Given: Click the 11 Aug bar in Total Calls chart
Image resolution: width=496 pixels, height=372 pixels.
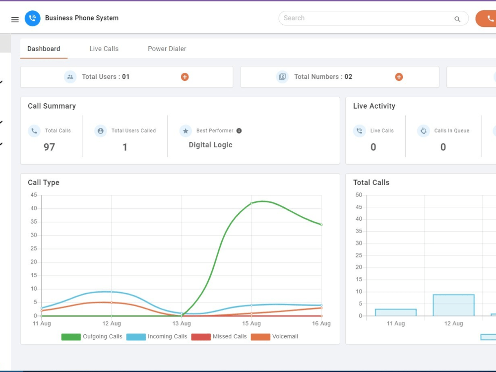Looking at the screenshot, I should (x=396, y=312).
